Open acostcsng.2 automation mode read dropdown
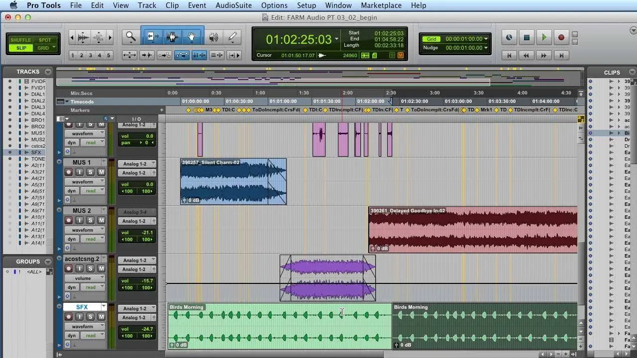The height and width of the screenshot is (358, 637). coord(92,287)
